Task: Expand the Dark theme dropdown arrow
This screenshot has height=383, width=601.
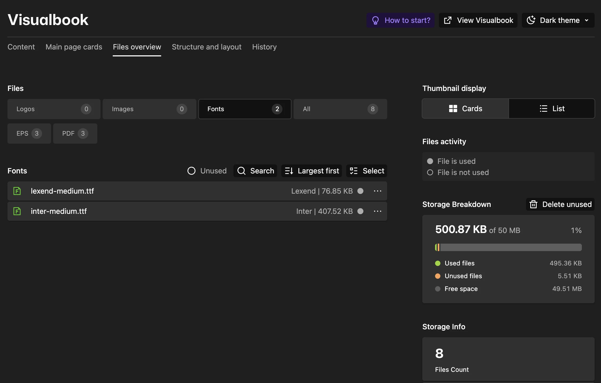Action: click(x=587, y=20)
